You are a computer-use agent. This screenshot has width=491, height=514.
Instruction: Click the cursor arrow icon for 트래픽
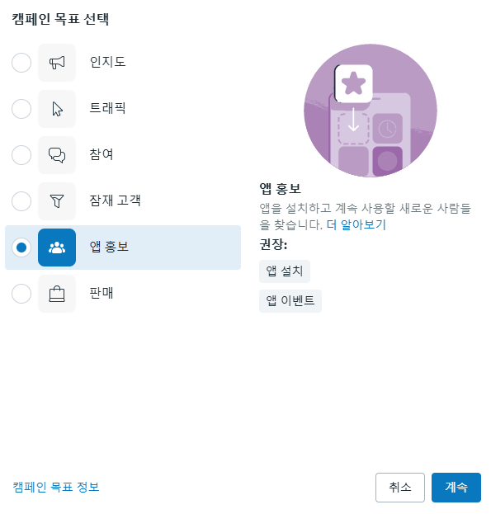pos(57,109)
